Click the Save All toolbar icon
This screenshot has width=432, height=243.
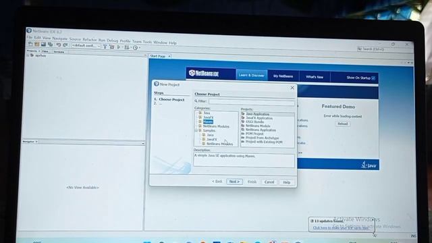click(50, 45)
